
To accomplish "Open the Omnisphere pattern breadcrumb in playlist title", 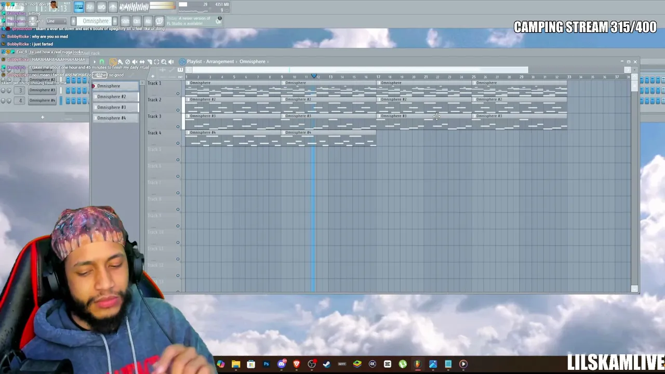I will [x=252, y=61].
